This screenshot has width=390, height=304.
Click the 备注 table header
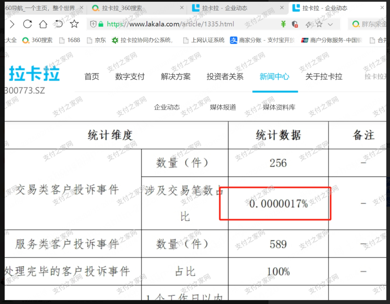(363, 135)
